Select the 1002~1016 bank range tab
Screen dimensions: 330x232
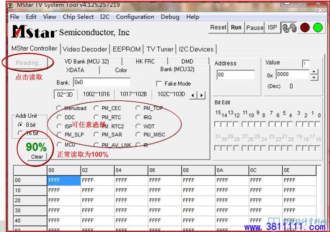96,94
